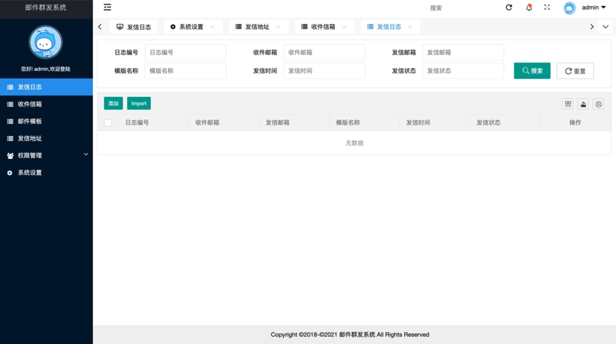Expand 权限管理 in the sidebar
Viewport: 616px width, 344px height.
[x=46, y=155]
